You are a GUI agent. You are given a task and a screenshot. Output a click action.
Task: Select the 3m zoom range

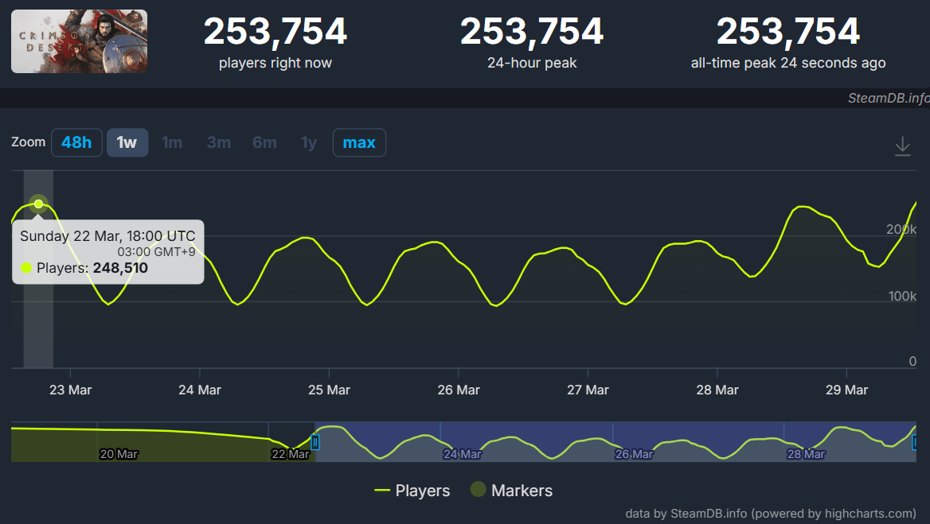(219, 142)
